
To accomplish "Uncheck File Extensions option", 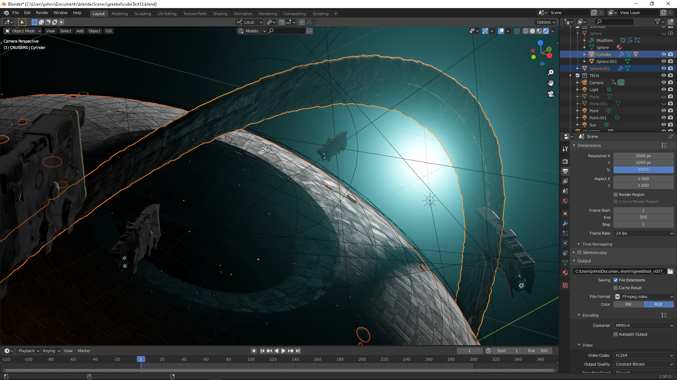I will coord(616,280).
